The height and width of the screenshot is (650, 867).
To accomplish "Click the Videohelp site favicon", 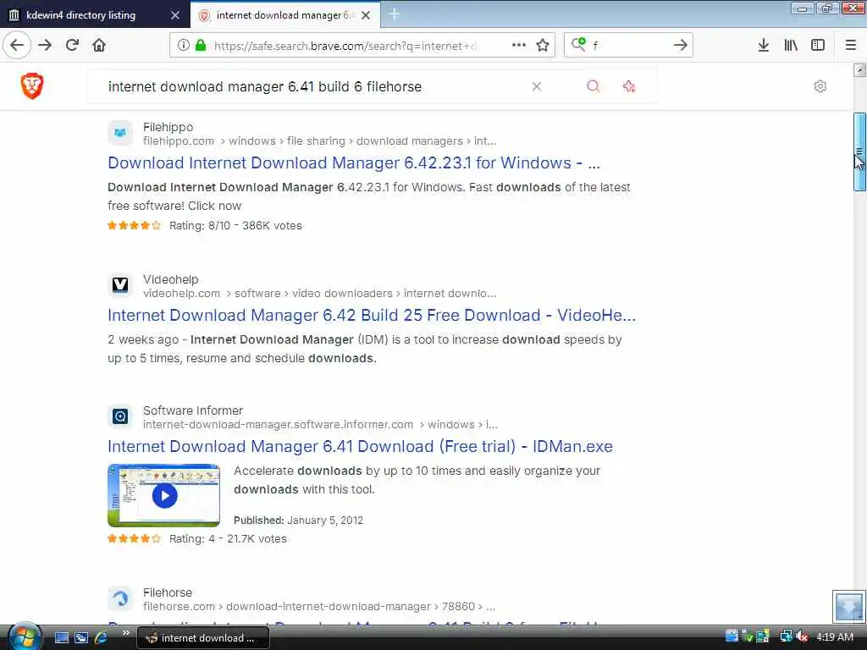I will pyautogui.click(x=120, y=285).
